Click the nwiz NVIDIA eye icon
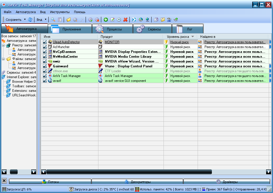 [x=50, y=61]
